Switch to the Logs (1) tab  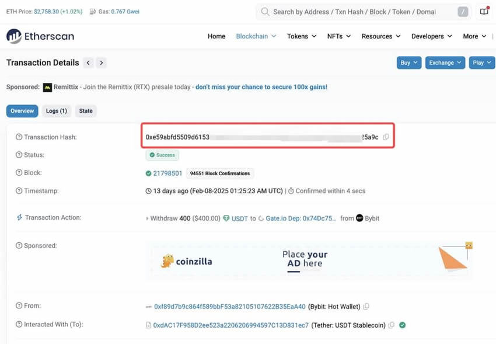56,111
